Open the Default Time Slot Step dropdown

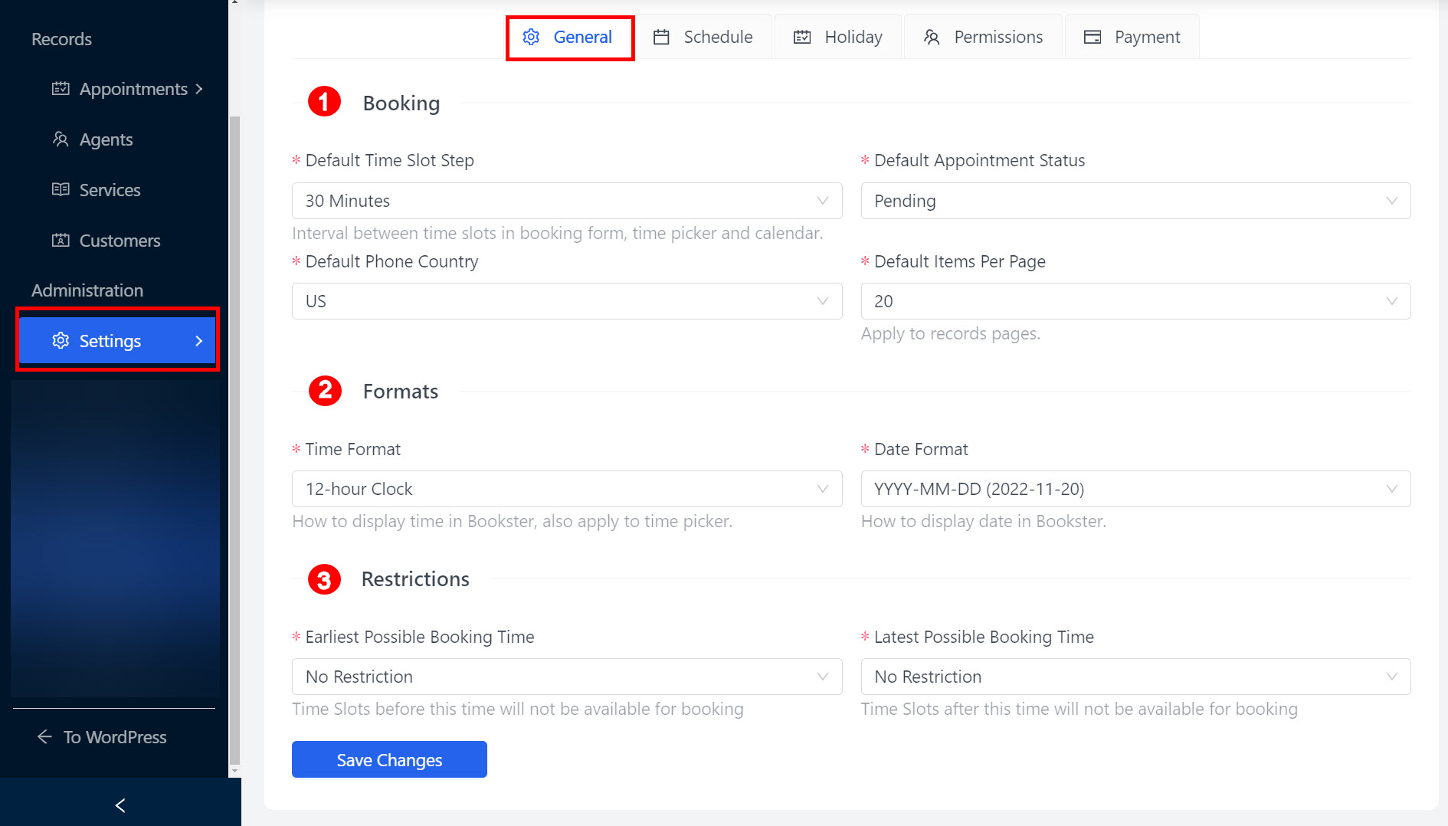pyautogui.click(x=566, y=201)
